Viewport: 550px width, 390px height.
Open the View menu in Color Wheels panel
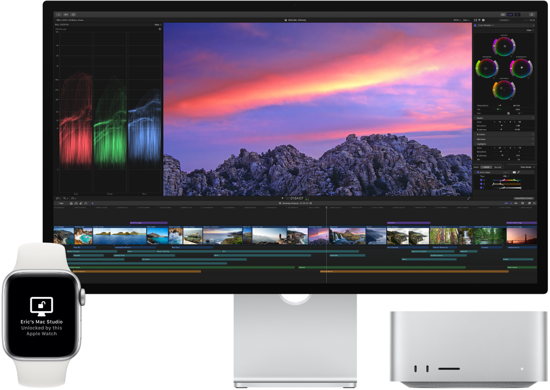point(530,30)
